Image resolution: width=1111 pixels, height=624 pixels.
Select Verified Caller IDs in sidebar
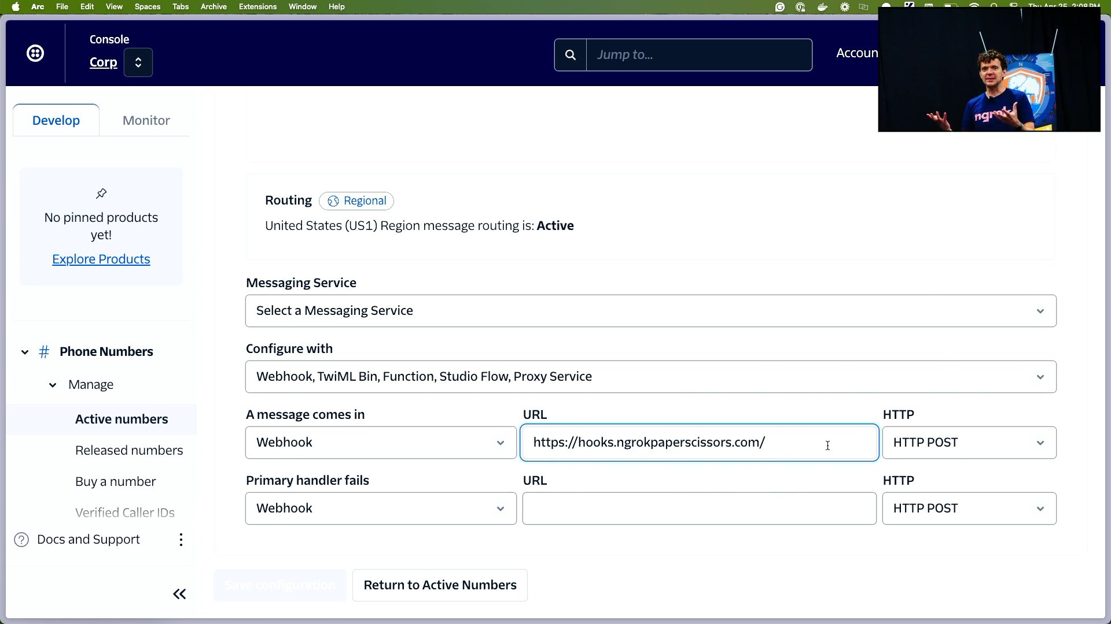click(x=125, y=512)
